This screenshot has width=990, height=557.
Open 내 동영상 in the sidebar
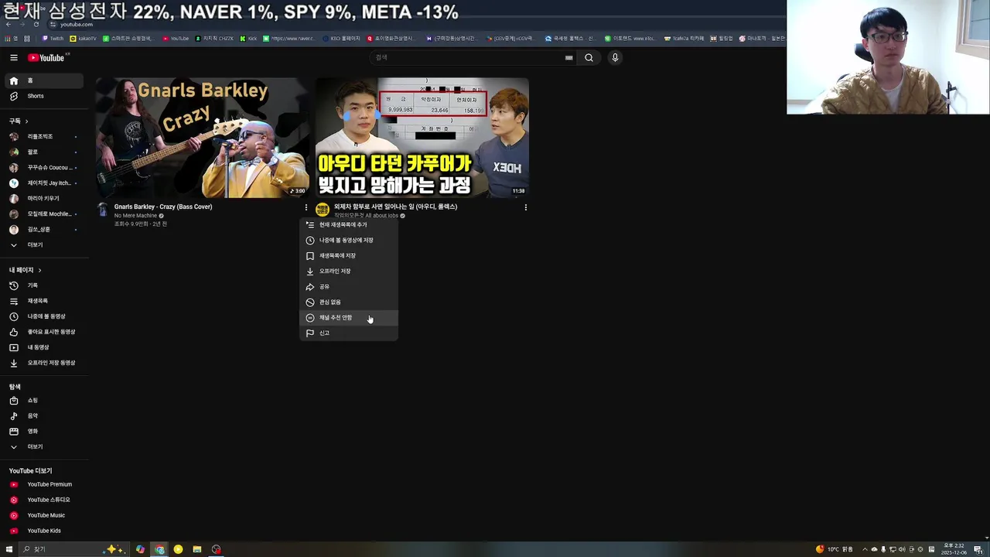[x=43, y=347]
